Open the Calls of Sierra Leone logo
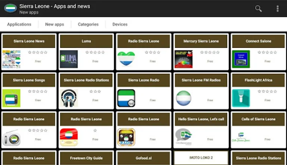The height and width of the screenshot is (165, 287). click(241, 137)
